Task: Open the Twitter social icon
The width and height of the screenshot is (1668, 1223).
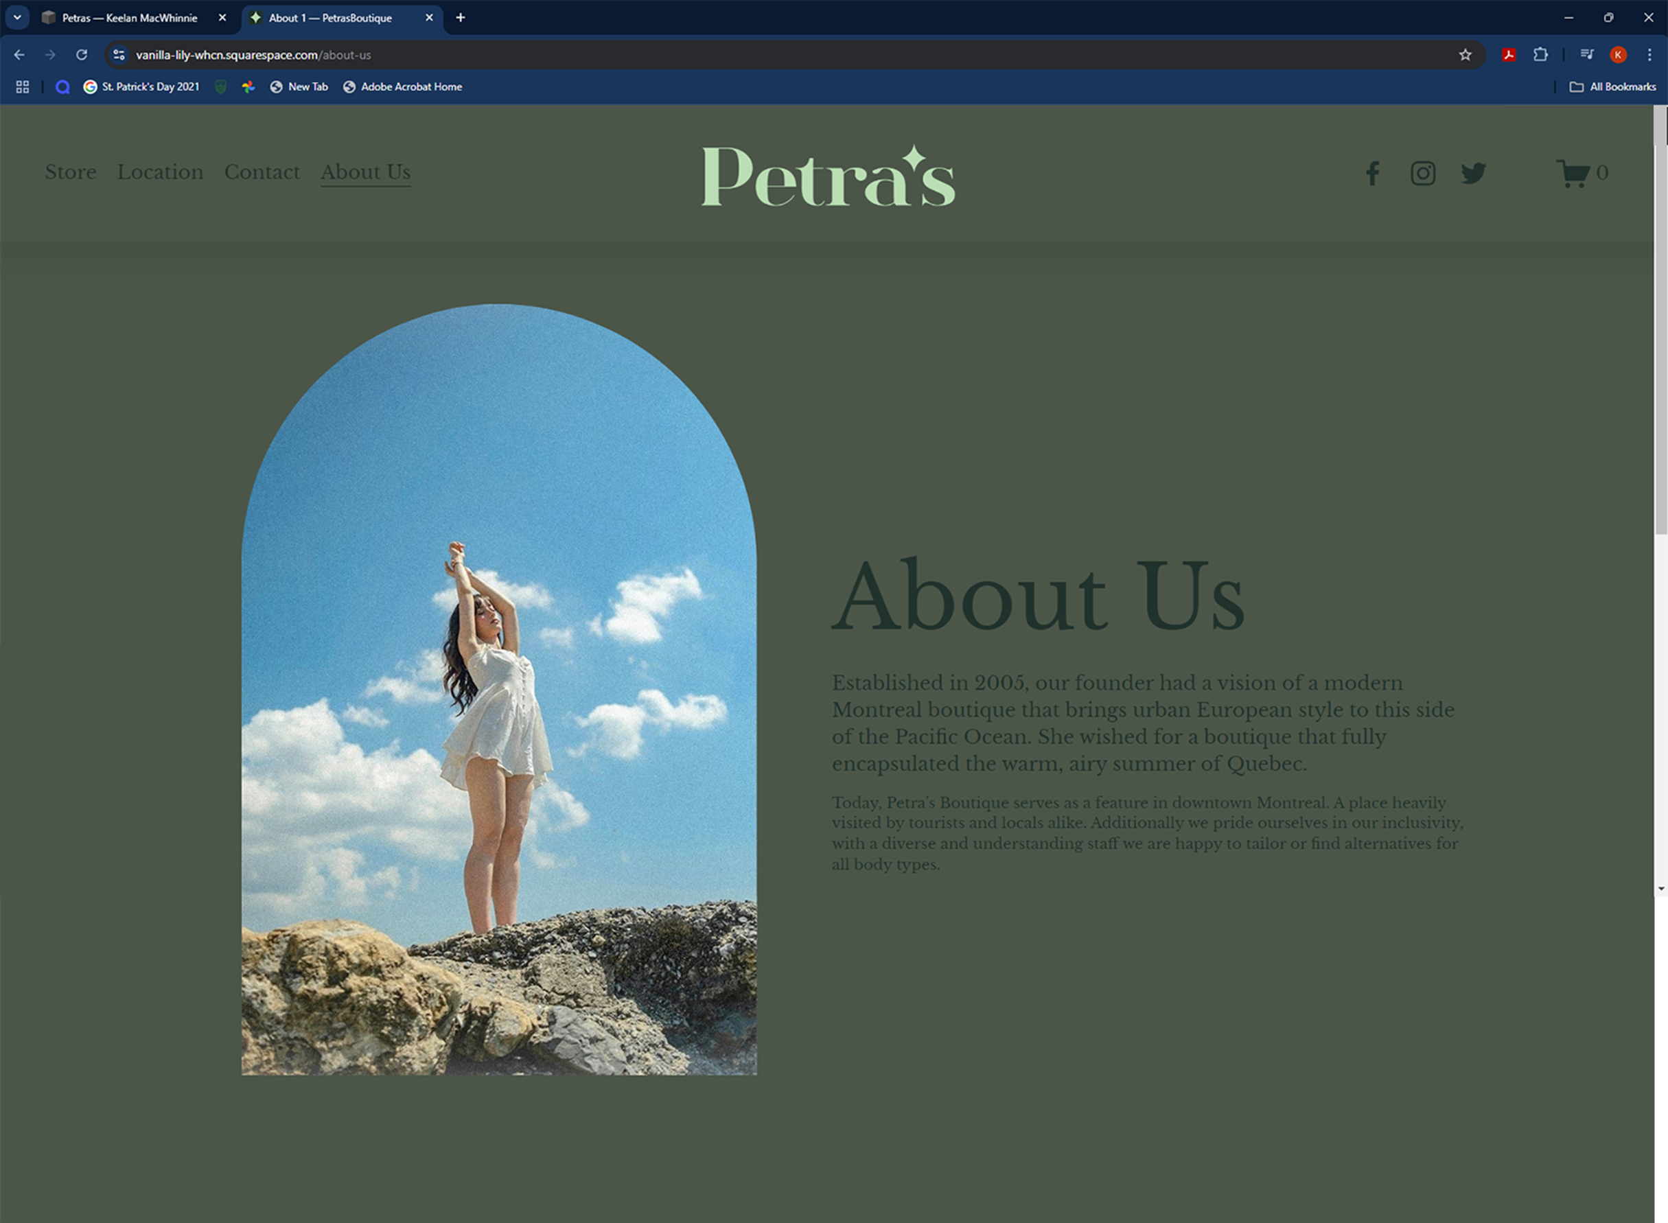Action: (1472, 173)
